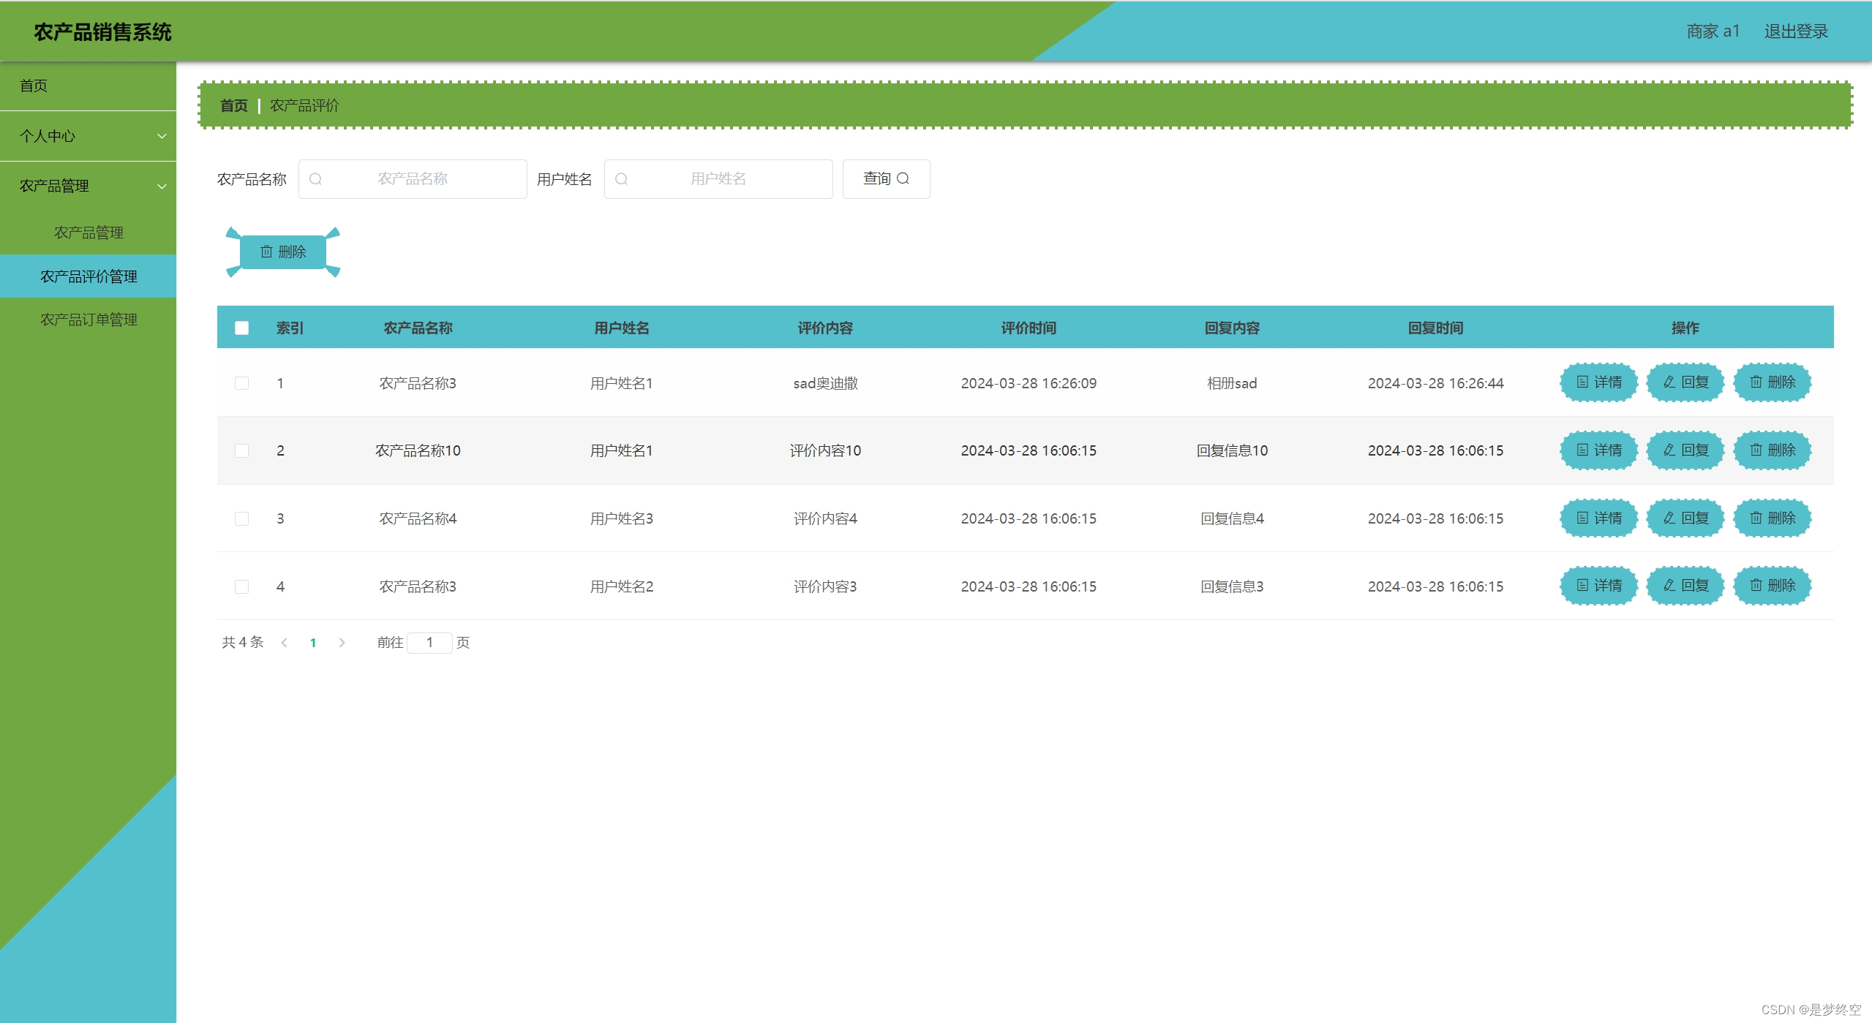Click the trash icon in row 1
The width and height of the screenshot is (1872, 1023).
tap(1756, 382)
